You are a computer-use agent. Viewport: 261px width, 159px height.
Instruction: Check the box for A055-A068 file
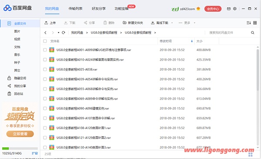[x=45, y=89]
